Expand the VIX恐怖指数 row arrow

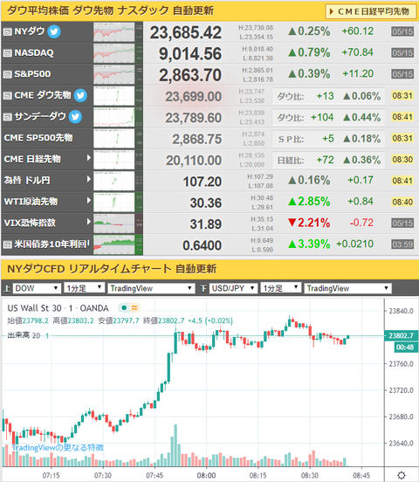coord(88,222)
